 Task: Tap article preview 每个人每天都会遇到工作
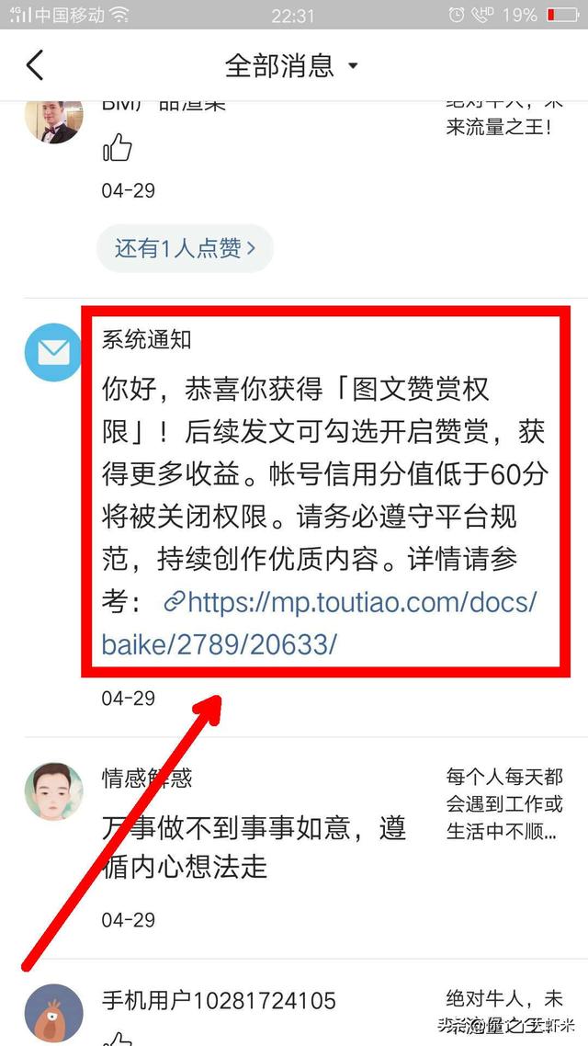pos(504,804)
